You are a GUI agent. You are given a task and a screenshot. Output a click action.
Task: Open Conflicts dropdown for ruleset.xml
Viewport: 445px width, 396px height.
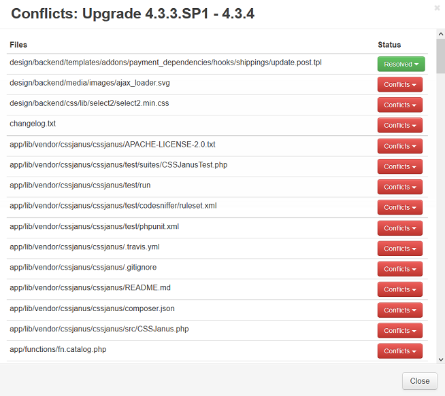(400, 207)
